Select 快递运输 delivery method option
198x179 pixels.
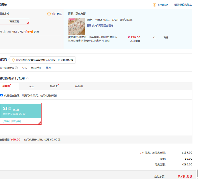click(14, 21)
